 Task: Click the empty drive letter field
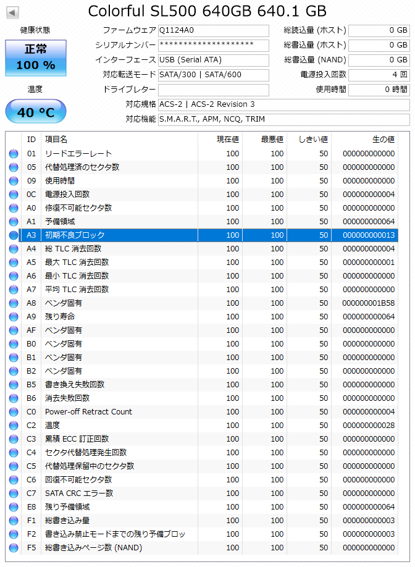pyautogui.click(x=214, y=90)
